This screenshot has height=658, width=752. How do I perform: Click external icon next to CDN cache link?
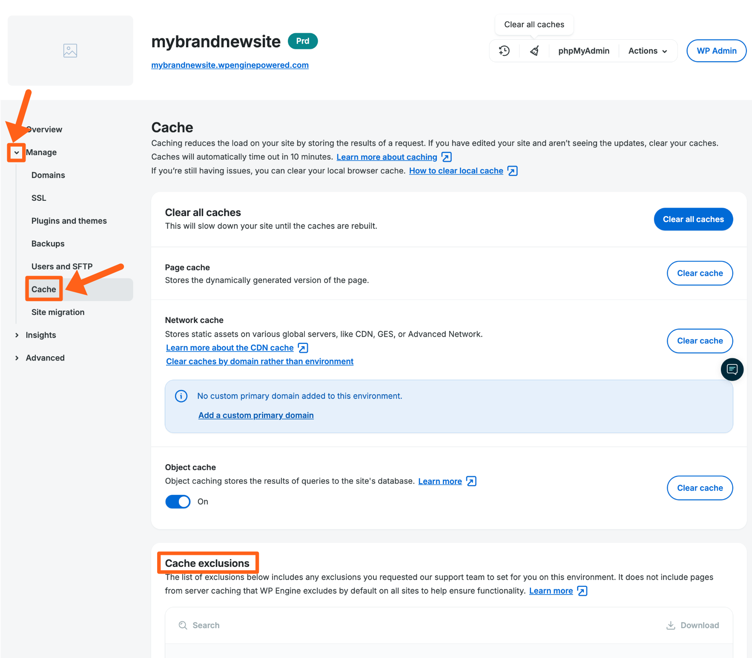click(x=303, y=348)
